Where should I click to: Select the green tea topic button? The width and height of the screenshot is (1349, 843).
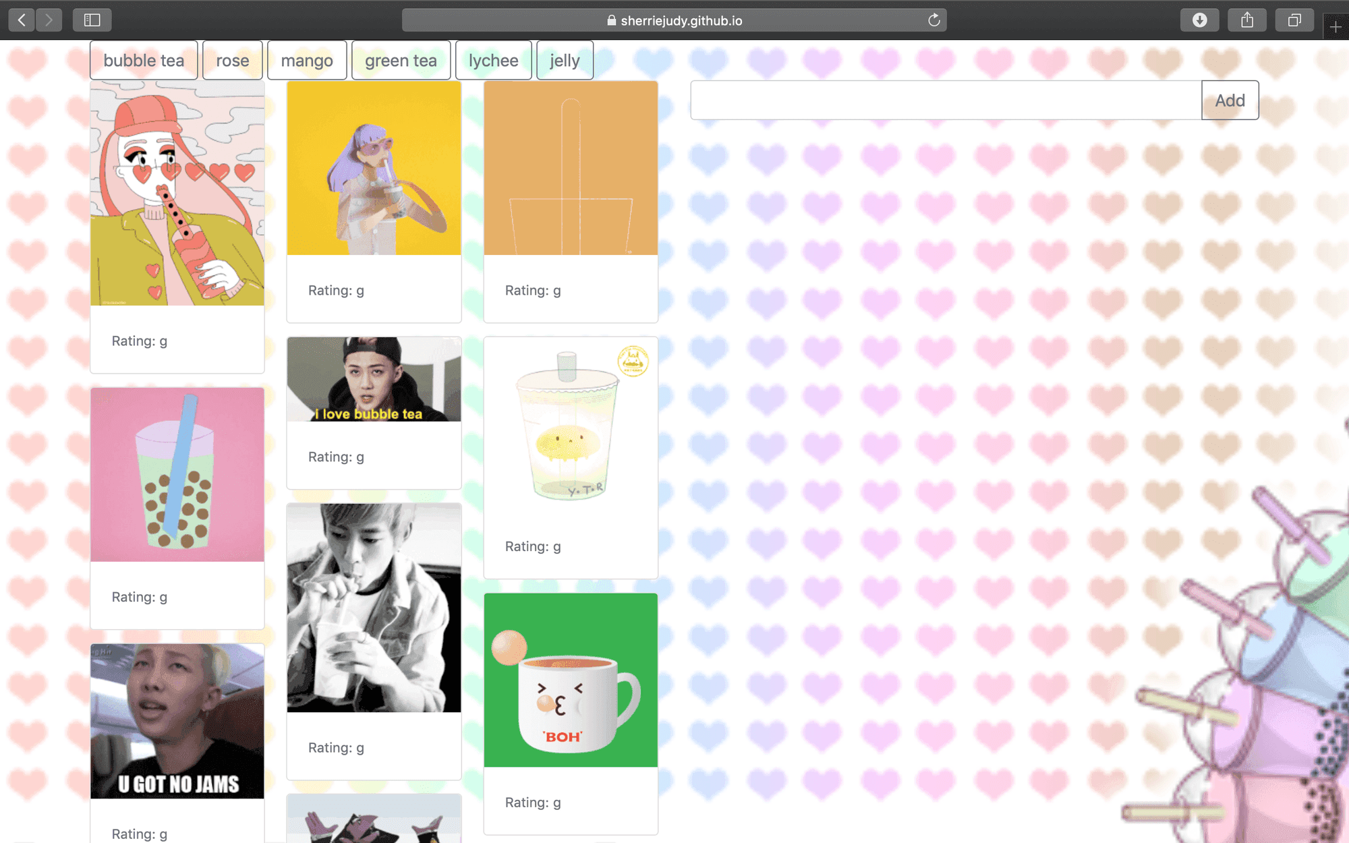401,60
